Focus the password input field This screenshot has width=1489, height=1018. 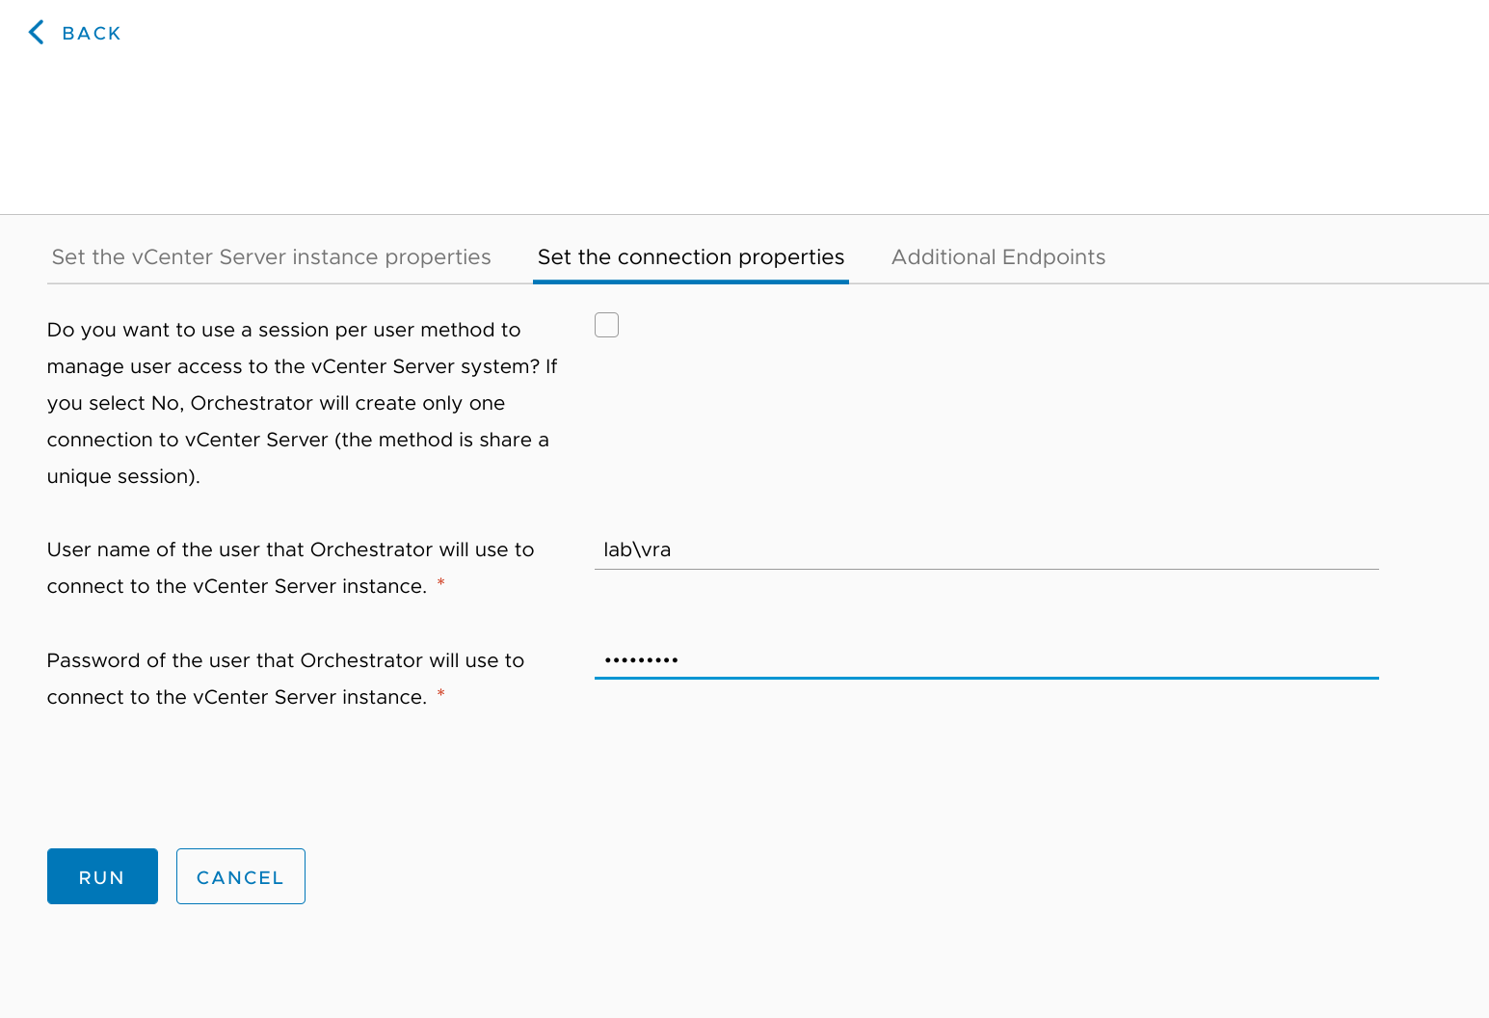coord(987,660)
